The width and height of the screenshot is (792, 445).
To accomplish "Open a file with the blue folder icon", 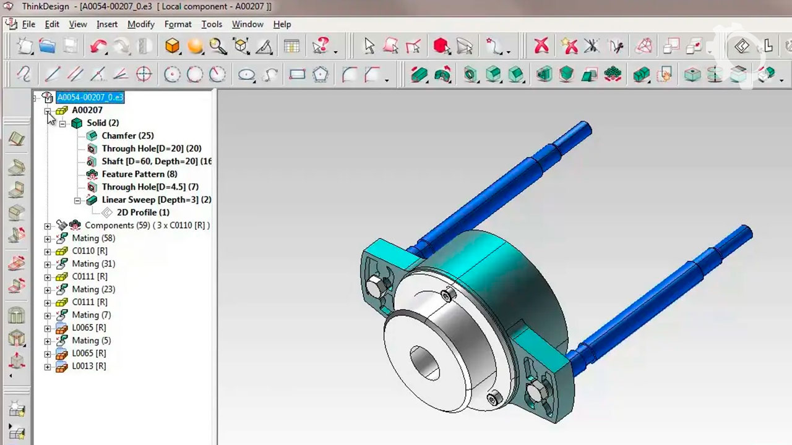I will (47, 46).
